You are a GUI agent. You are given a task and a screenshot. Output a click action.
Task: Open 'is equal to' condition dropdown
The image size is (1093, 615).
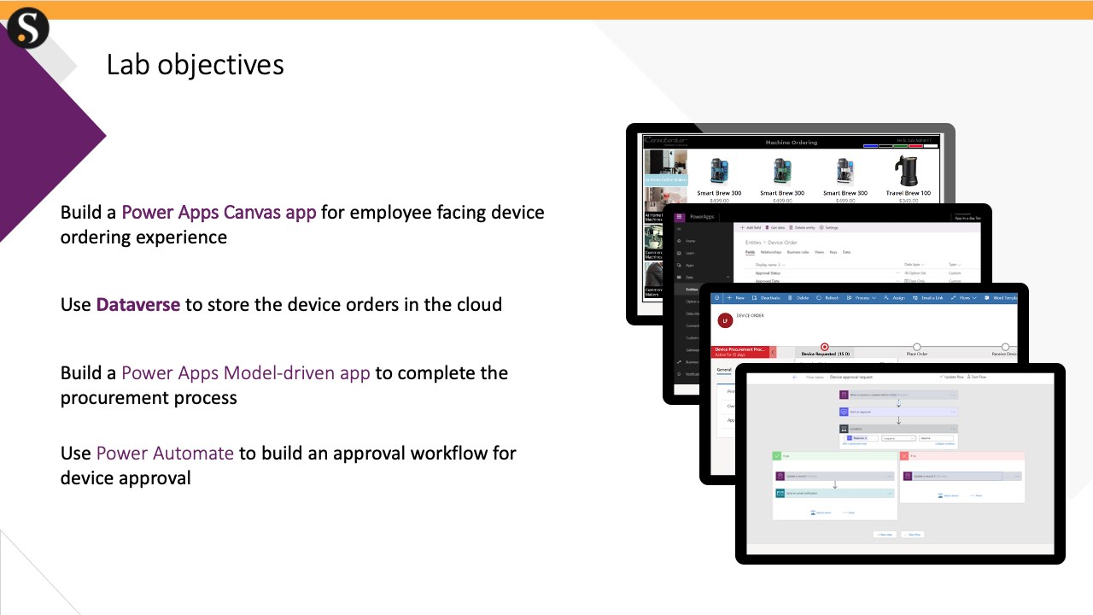click(x=899, y=438)
